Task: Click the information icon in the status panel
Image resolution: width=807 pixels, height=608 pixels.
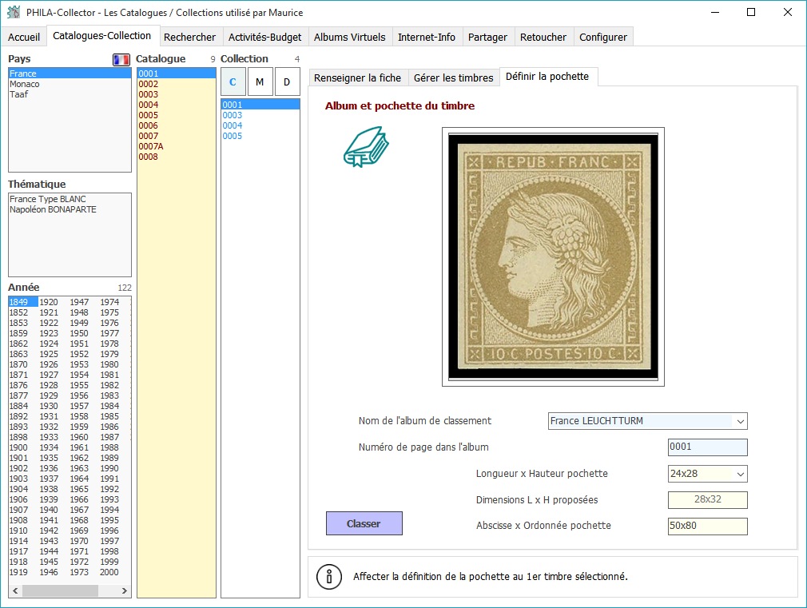Action: pos(329,576)
